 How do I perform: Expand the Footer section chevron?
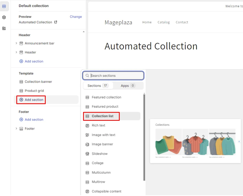click(x=16, y=129)
